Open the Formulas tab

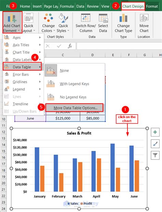click(67, 6)
